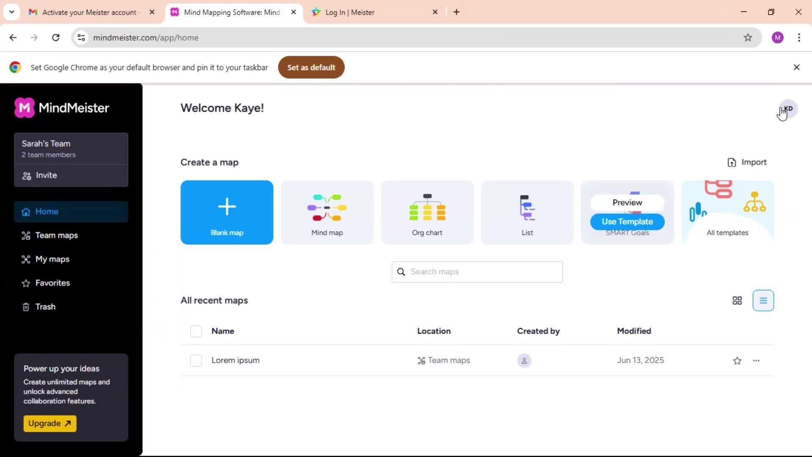Image resolution: width=812 pixels, height=457 pixels.
Task: Go back in browser history
Action: [x=13, y=38]
